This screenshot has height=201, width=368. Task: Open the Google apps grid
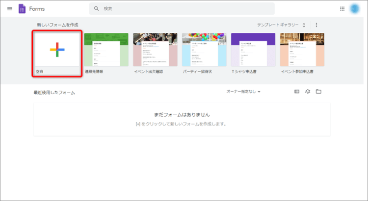(342, 9)
